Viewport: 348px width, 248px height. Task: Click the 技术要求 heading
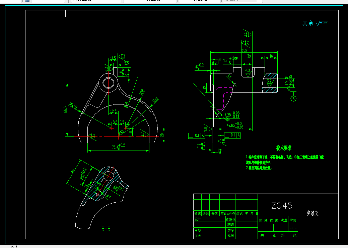pos(284,148)
